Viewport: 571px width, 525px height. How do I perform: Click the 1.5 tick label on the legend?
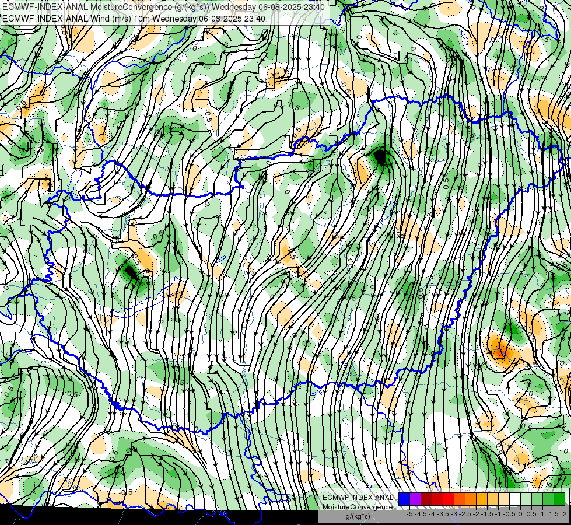[553, 514]
